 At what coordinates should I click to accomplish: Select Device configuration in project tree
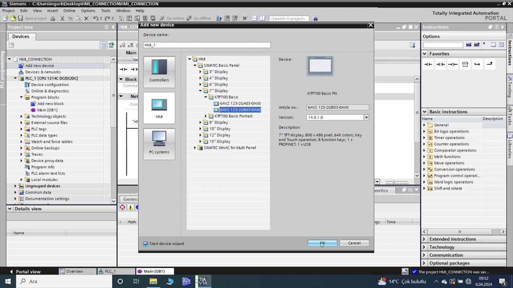pos(50,85)
